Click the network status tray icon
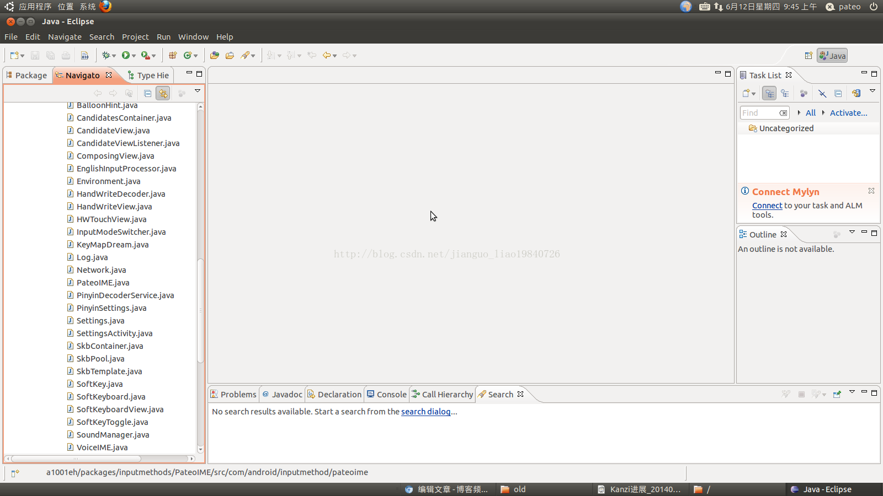This screenshot has height=496, width=883. tap(718, 7)
